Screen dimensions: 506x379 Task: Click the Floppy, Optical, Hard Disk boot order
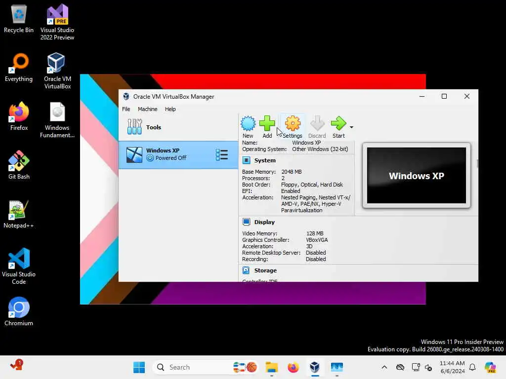click(x=312, y=185)
